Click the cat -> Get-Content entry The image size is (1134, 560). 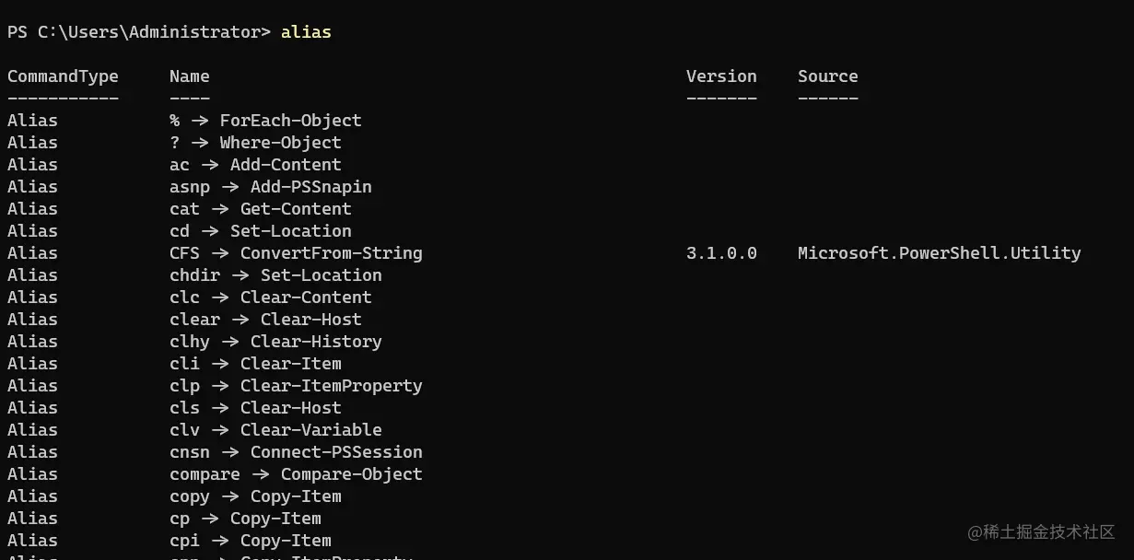[261, 209]
